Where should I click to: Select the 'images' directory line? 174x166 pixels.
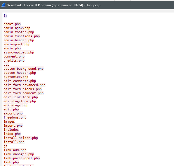(x=9, y=122)
